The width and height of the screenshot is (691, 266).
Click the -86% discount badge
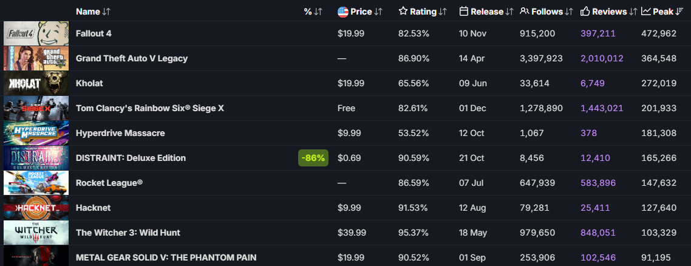pyautogui.click(x=313, y=158)
